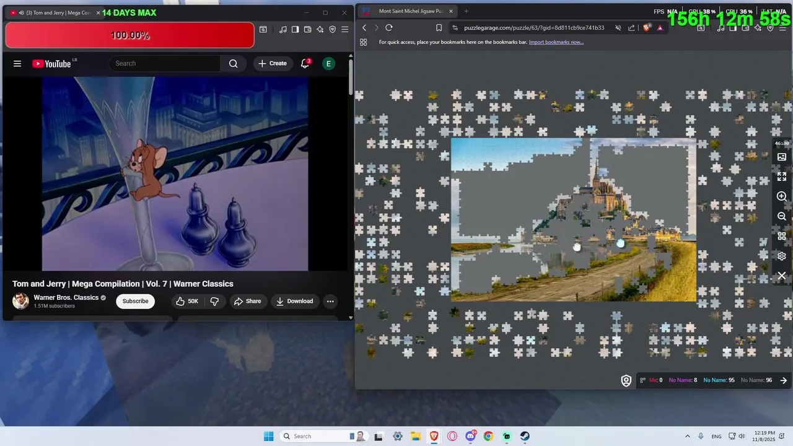Click the Me: 0 score entry
The image size is (793, 446).
(x=655, y=380)
